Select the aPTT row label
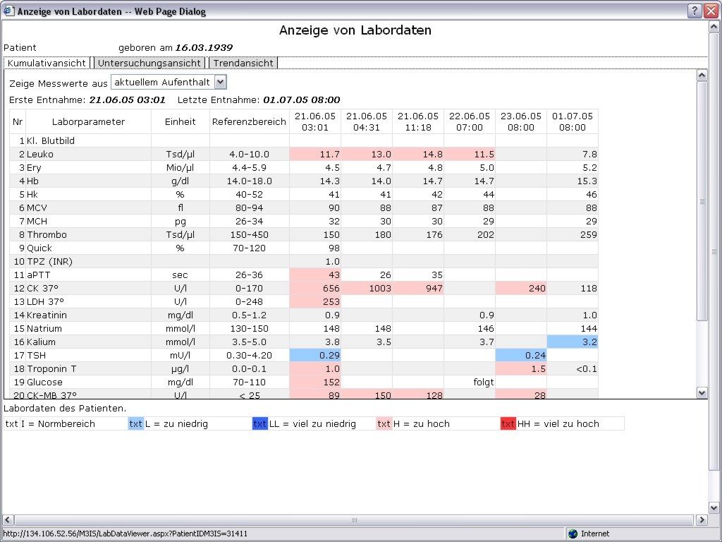Viewport: 722px width, 542px height. point(38,275)
